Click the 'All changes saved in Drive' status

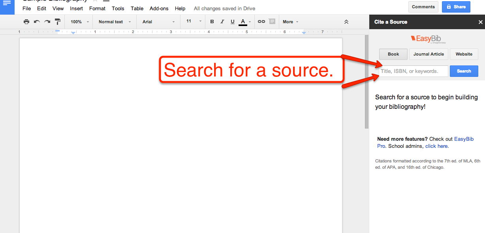pyautogui.click(x=224, y=8)
